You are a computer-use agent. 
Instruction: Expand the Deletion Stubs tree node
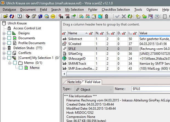4,48
